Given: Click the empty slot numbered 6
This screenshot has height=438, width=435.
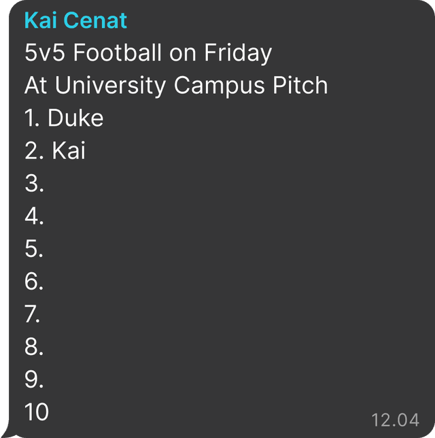Looking at the screenshot, I should (34, 282).
